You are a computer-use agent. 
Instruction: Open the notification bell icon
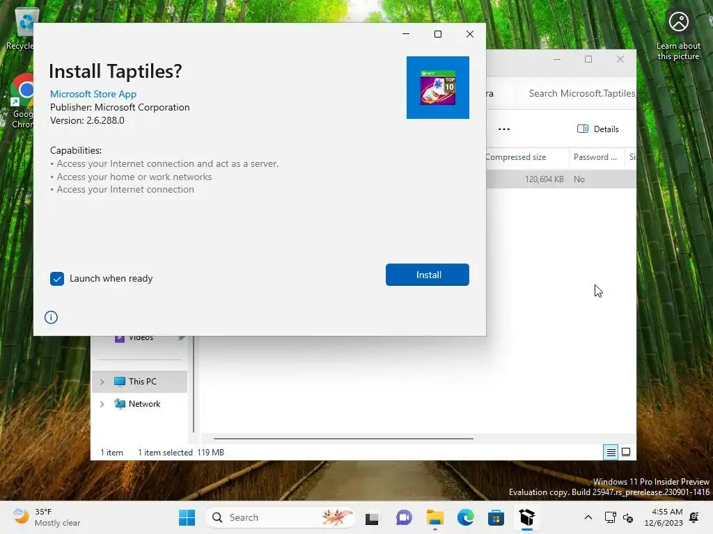[x=694, y=517]
